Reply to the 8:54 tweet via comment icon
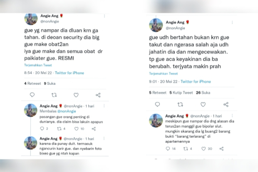The width and height of the screenshot is (258, 172). pyautogui.click(x=32, y=95)
